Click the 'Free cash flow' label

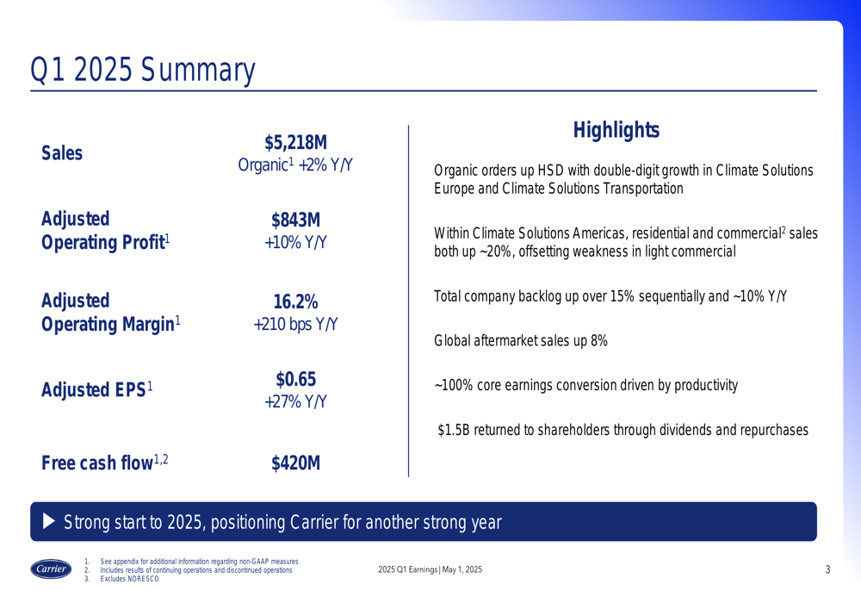pyautogui.click(x=105, y=463)
